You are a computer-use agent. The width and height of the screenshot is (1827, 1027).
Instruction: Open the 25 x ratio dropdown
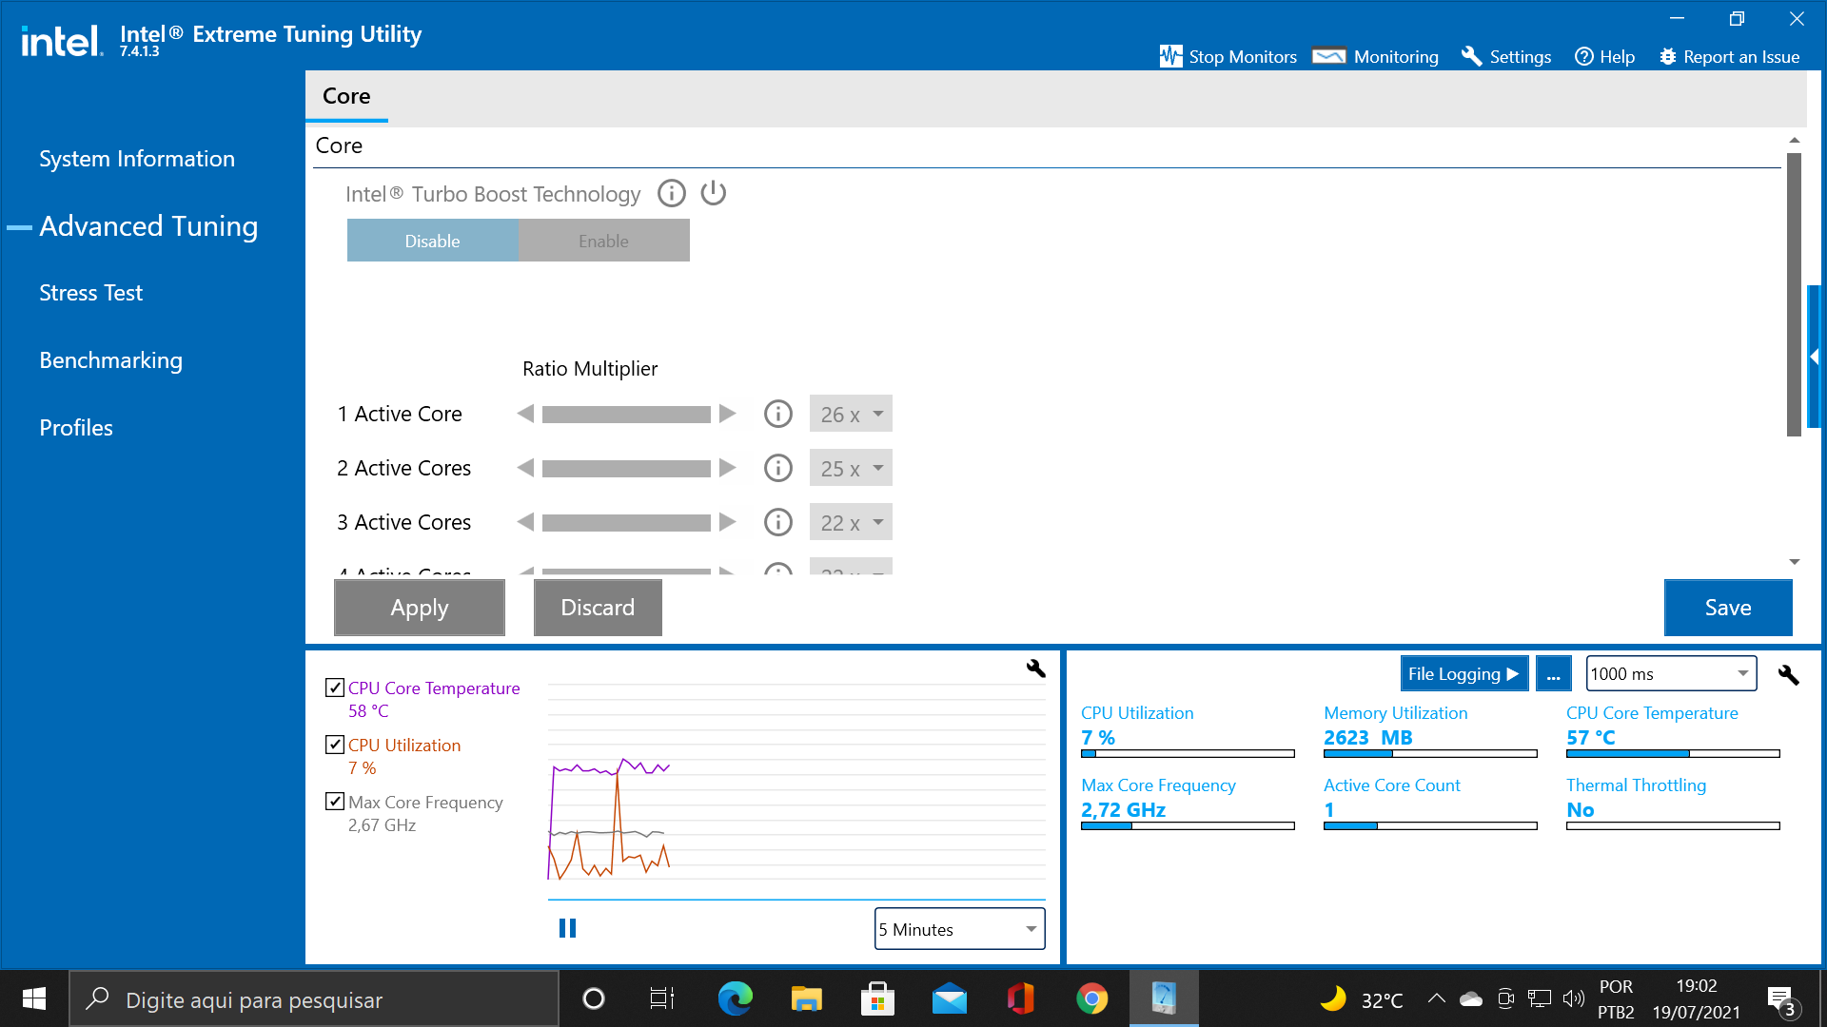pyautogui.click(x=851, y=468)
